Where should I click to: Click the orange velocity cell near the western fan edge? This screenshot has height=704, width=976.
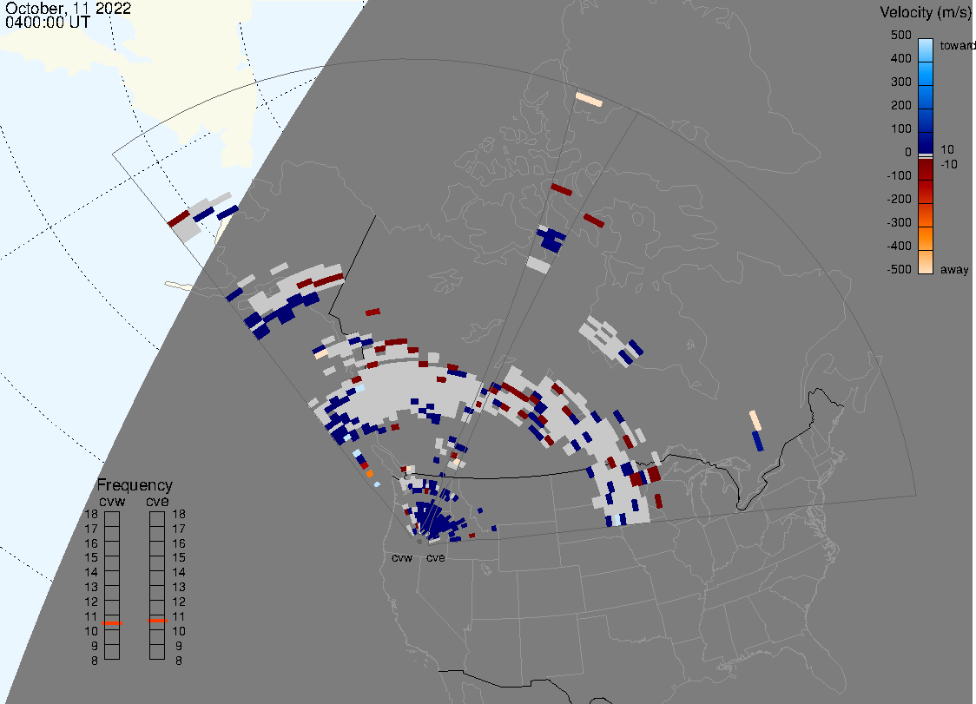tap(370, 474)
